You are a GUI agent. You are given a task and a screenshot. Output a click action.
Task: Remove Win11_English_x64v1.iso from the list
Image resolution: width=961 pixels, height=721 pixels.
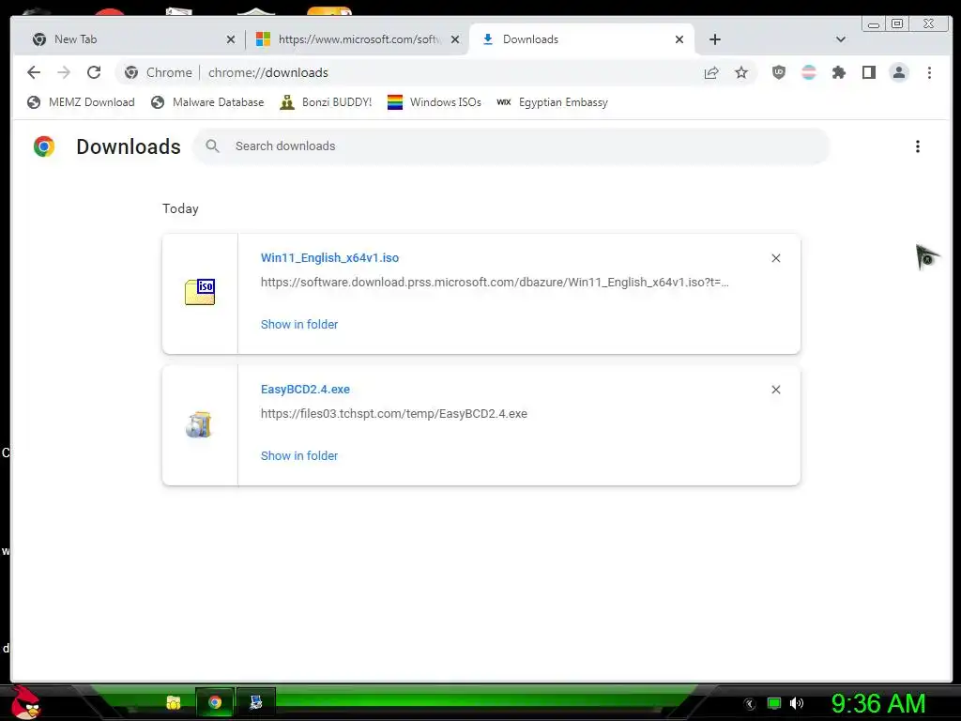click(776, 258)
